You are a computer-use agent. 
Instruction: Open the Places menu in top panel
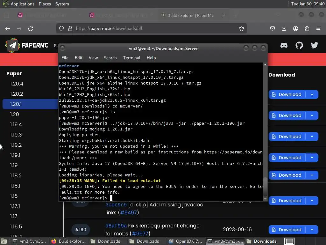[45, 4]
